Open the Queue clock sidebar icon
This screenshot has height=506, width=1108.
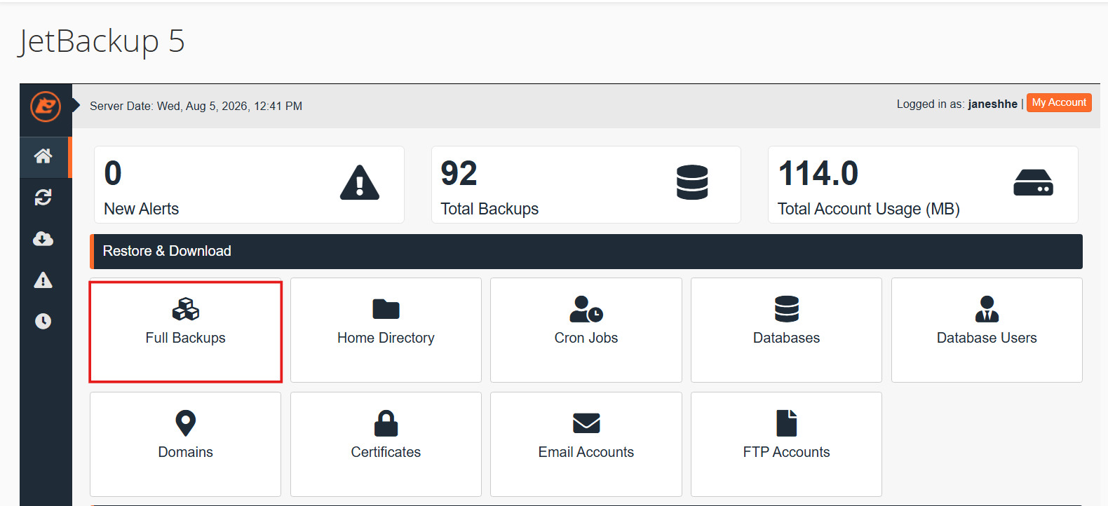pos(43,321)
